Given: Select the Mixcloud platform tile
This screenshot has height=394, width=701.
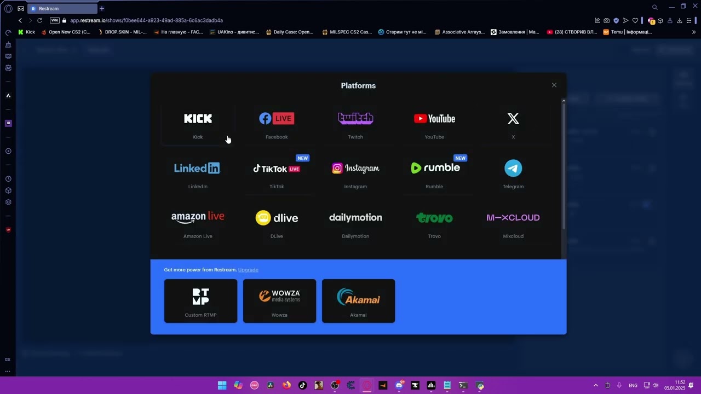Looking at the screenshot, I should [513, 225].
